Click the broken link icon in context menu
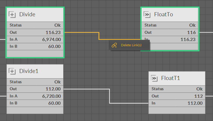This screenshot has height=121, width=213. tap(115, 45)
